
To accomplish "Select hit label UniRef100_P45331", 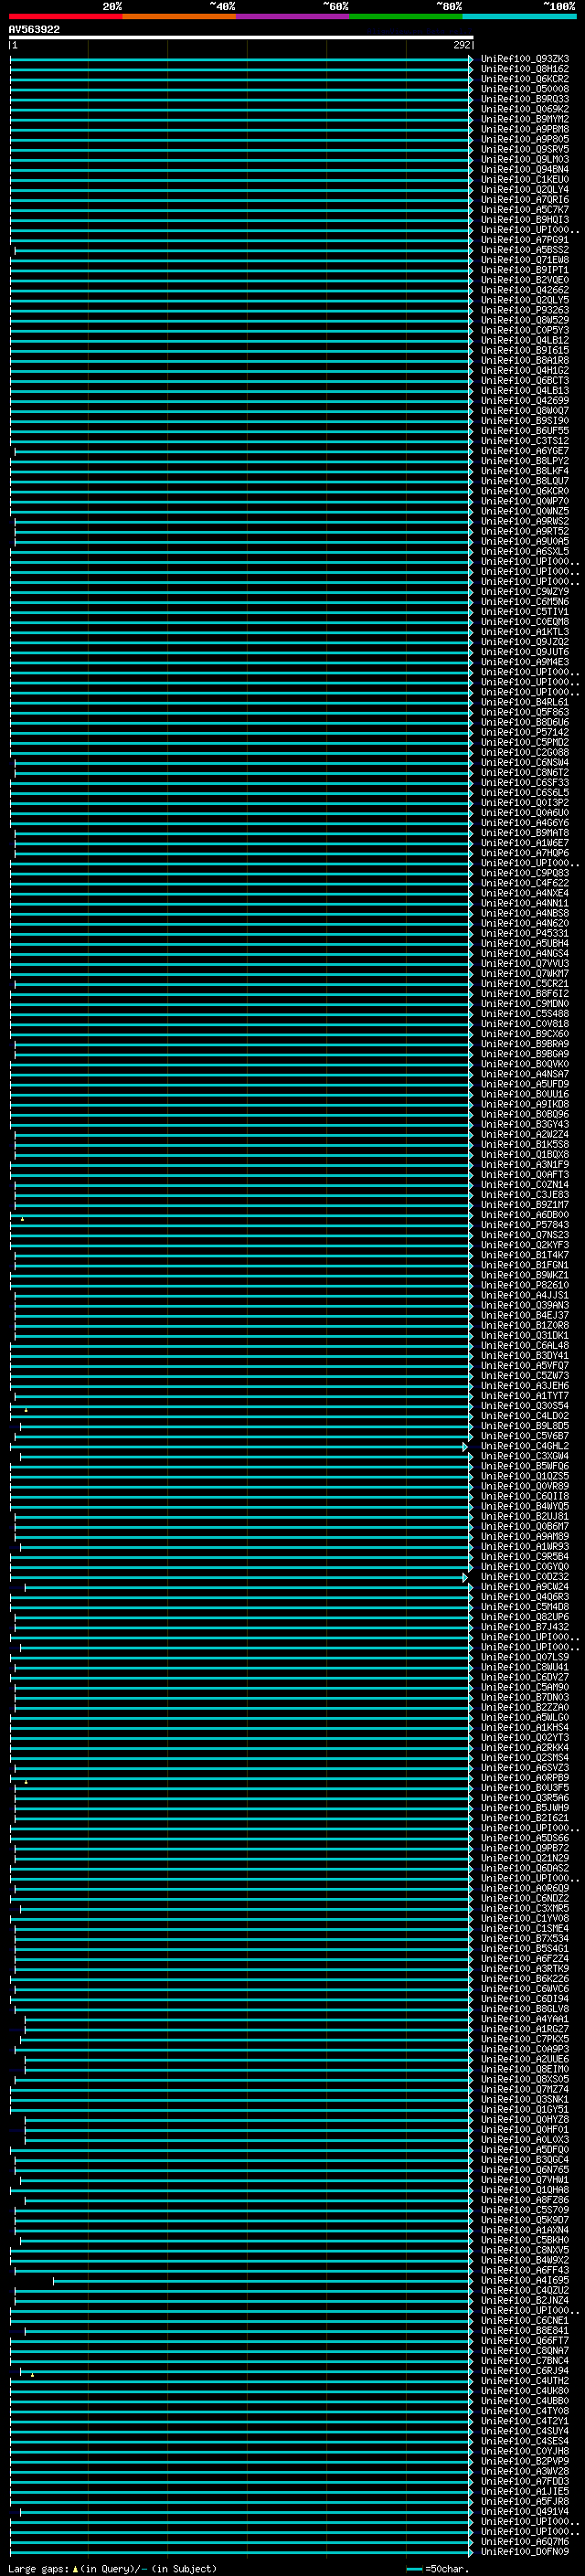I will tap(525, 934).
